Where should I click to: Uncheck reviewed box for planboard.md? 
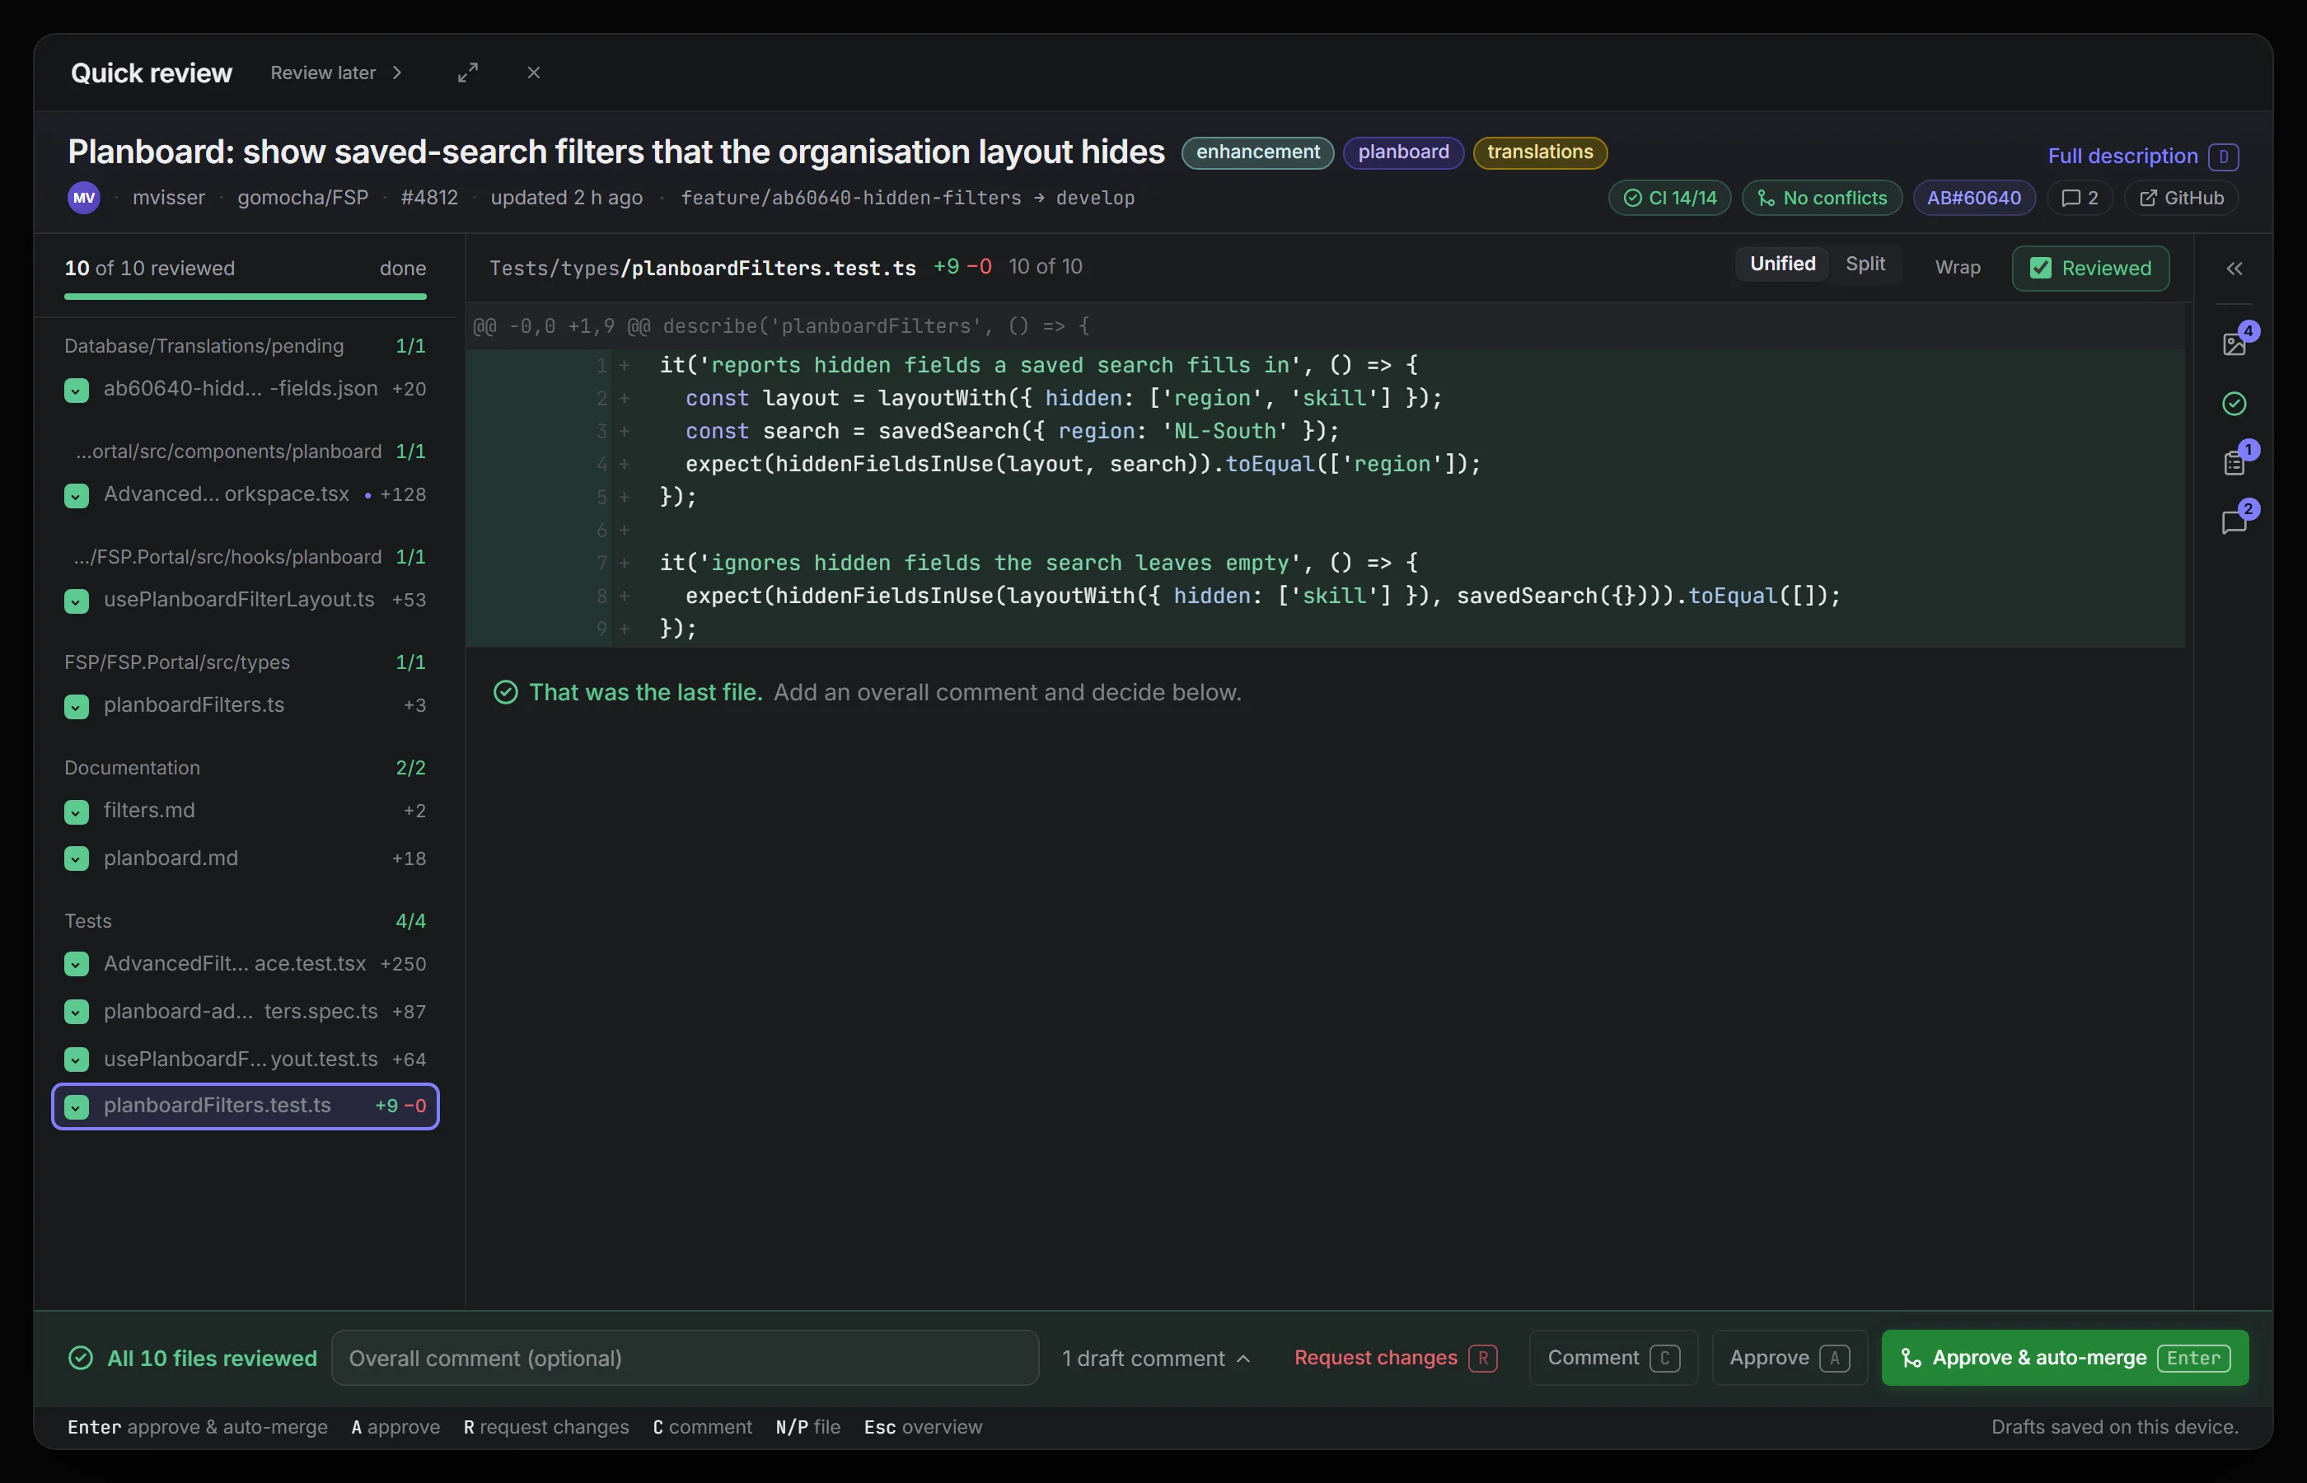[76, 859]
